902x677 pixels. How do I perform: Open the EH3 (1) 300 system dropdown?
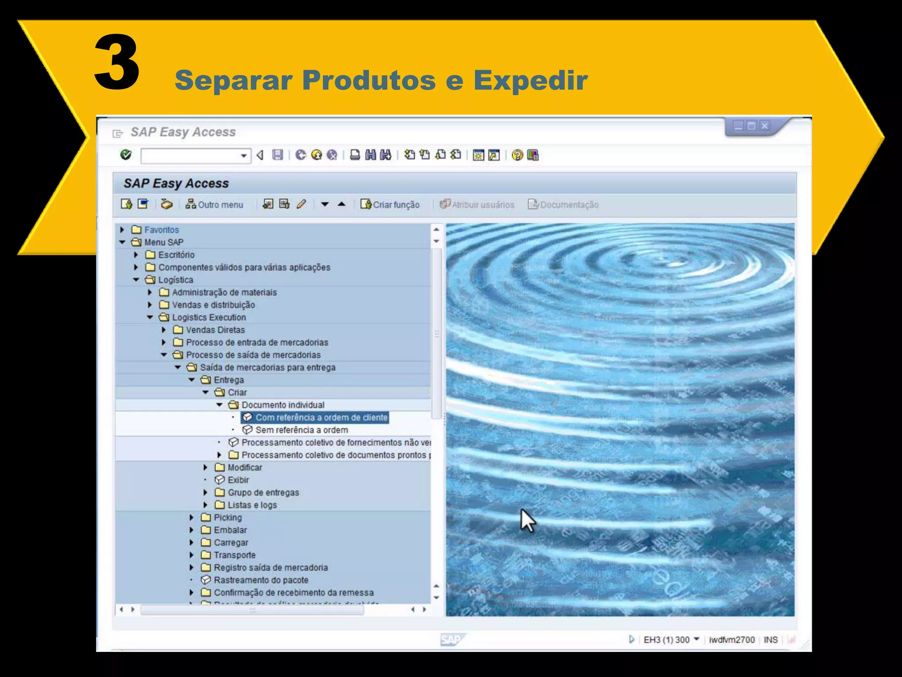(697, 639)
